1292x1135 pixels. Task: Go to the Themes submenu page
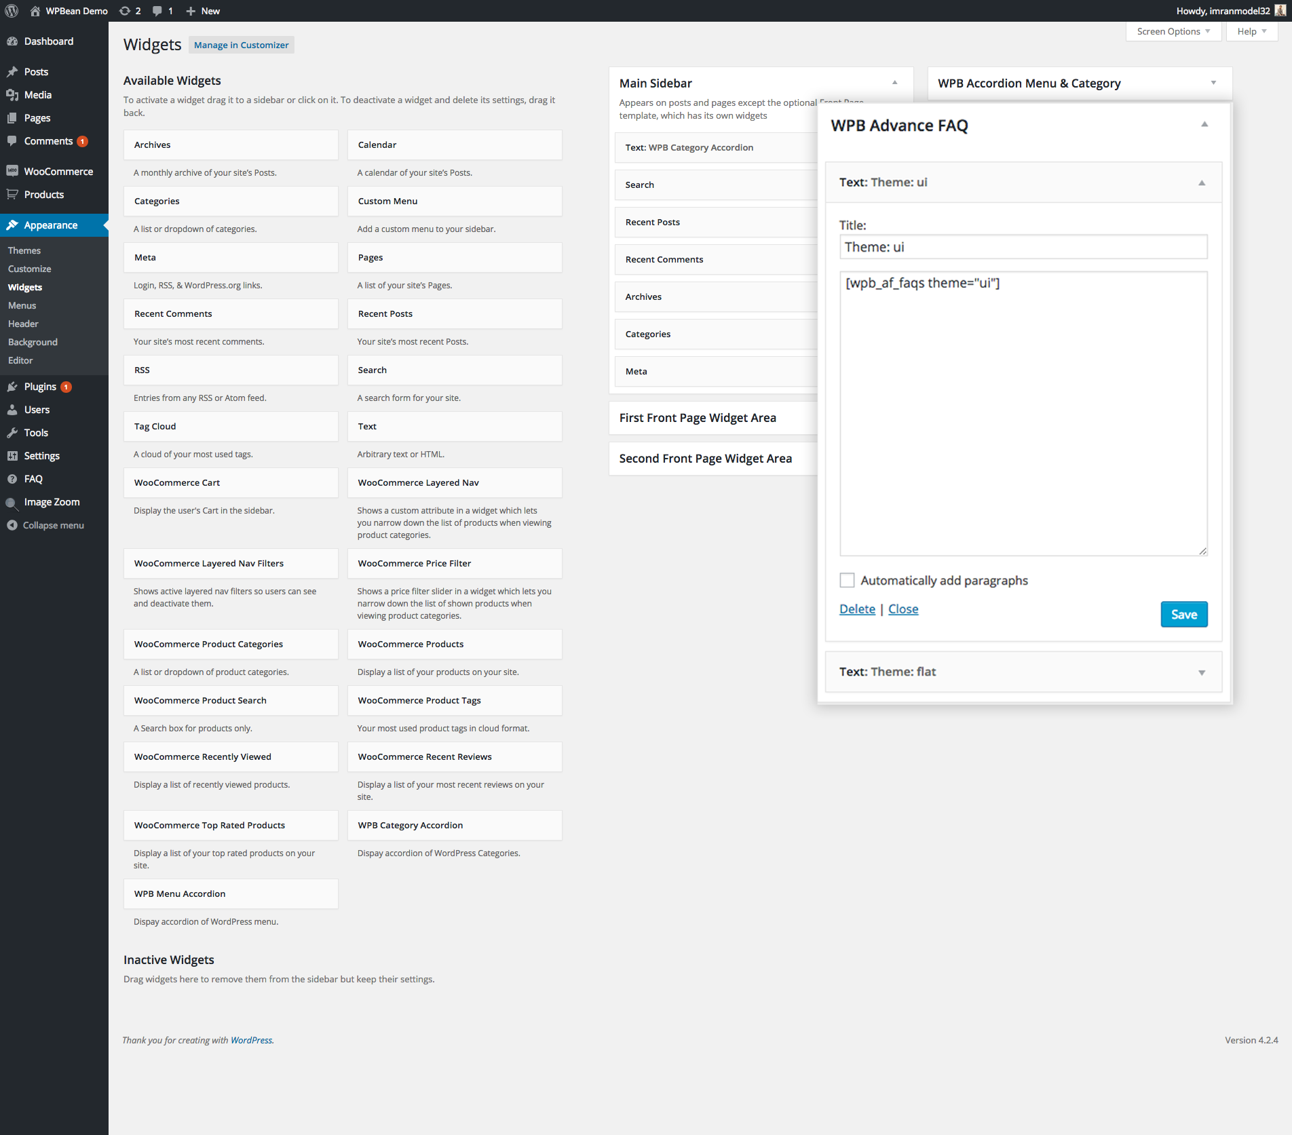pyautogui.click(x=24, y=250)
